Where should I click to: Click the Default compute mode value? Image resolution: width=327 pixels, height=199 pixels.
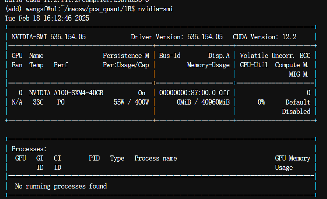298,102
